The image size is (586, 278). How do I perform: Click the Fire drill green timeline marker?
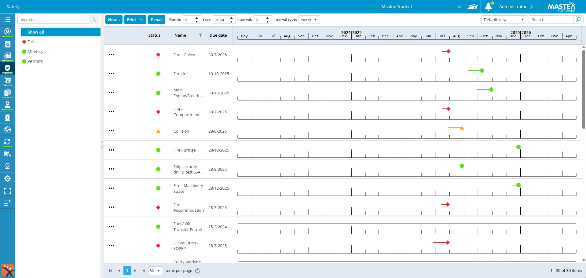tap(482, 71)
